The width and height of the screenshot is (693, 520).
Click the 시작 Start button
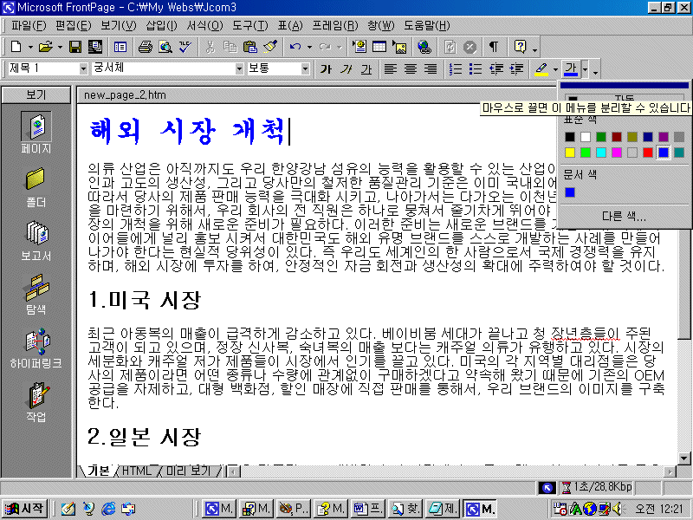25,509
